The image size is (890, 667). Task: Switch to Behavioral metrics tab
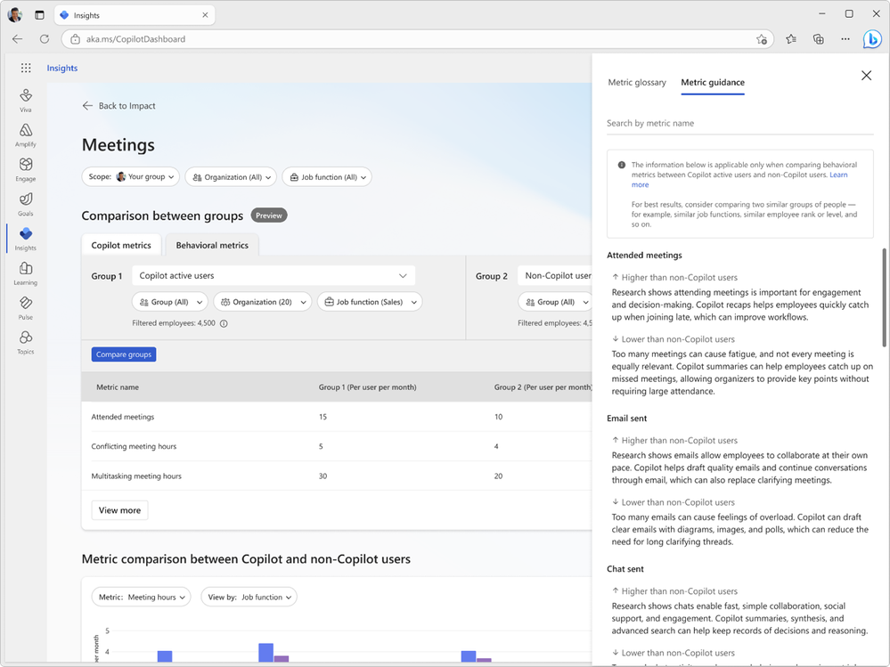(212, 245)
